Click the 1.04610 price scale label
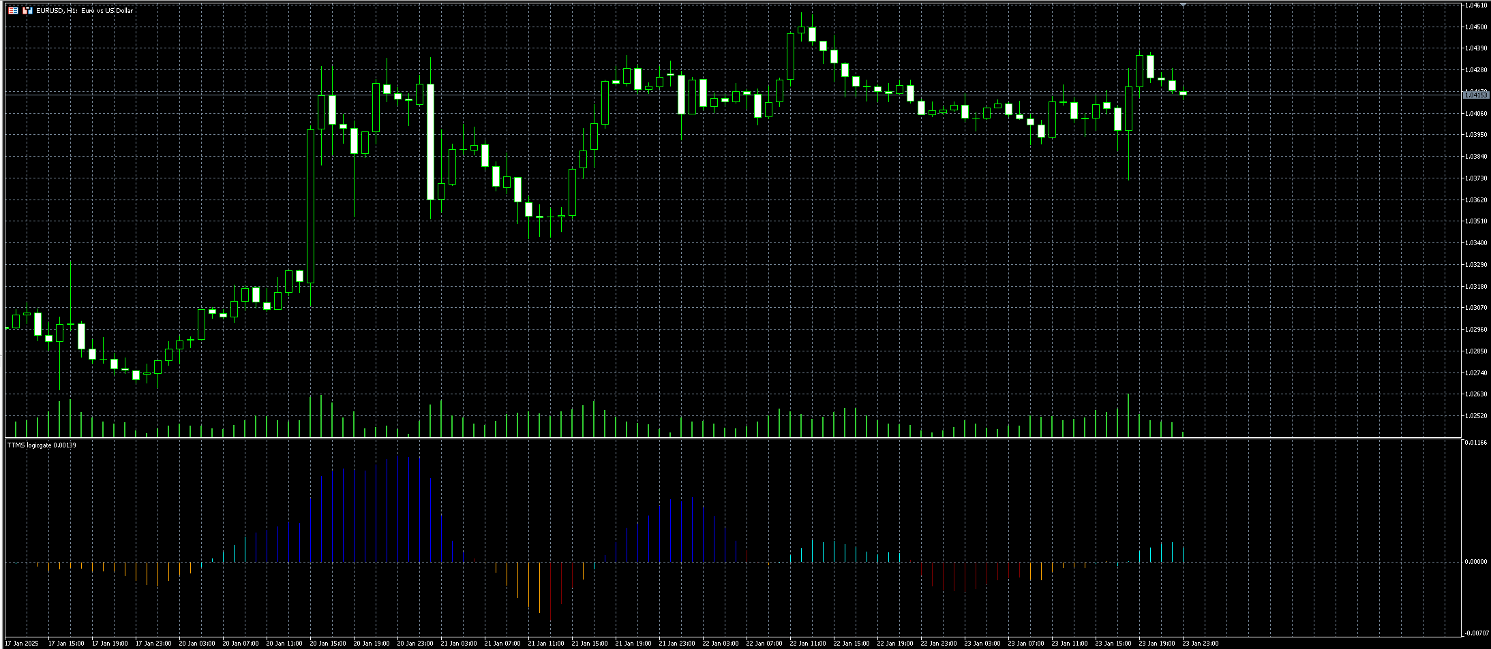Image resolution: width=1491 pixels, height=649 pixels. point(1476,5)
